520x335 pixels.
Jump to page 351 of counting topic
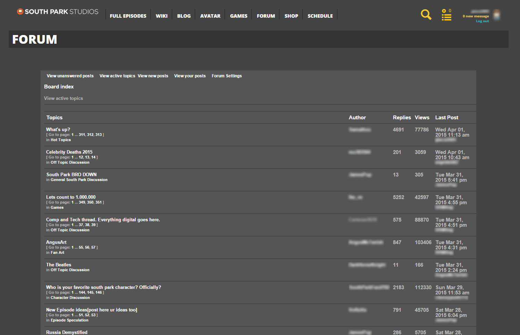pos(99,202)
